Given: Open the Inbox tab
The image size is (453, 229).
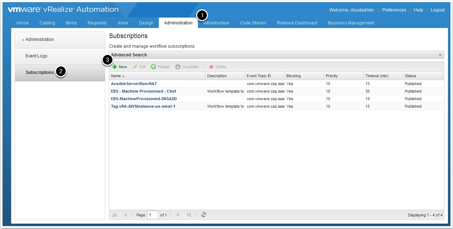Looking at the screenshot, I should pos(123,23).
